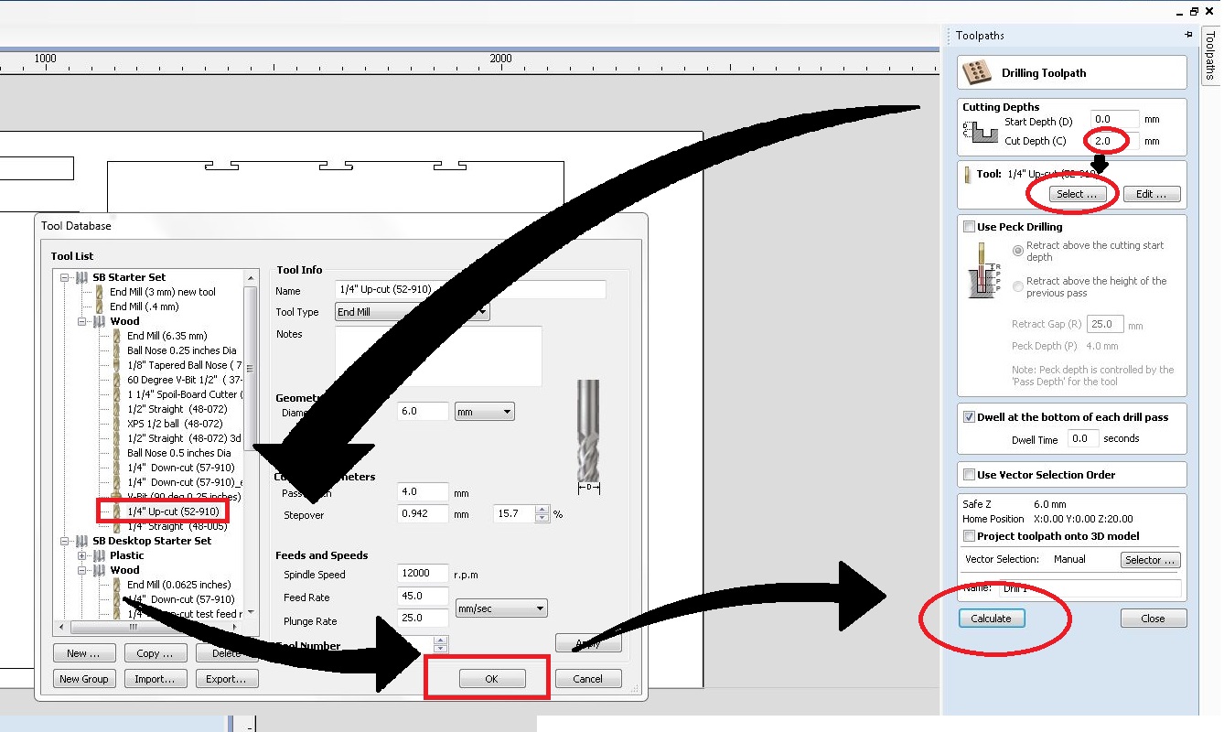Collapse Wood group under SB Desktop Starter Set
The image size is (1224, 732).
82,570
